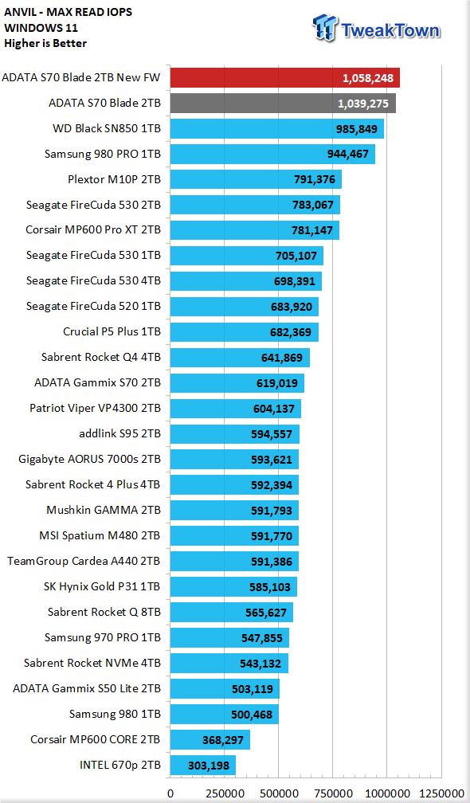470x803 pixels.
Task: Click the TweakTown logo icon
Action: [x=325, y=27]
